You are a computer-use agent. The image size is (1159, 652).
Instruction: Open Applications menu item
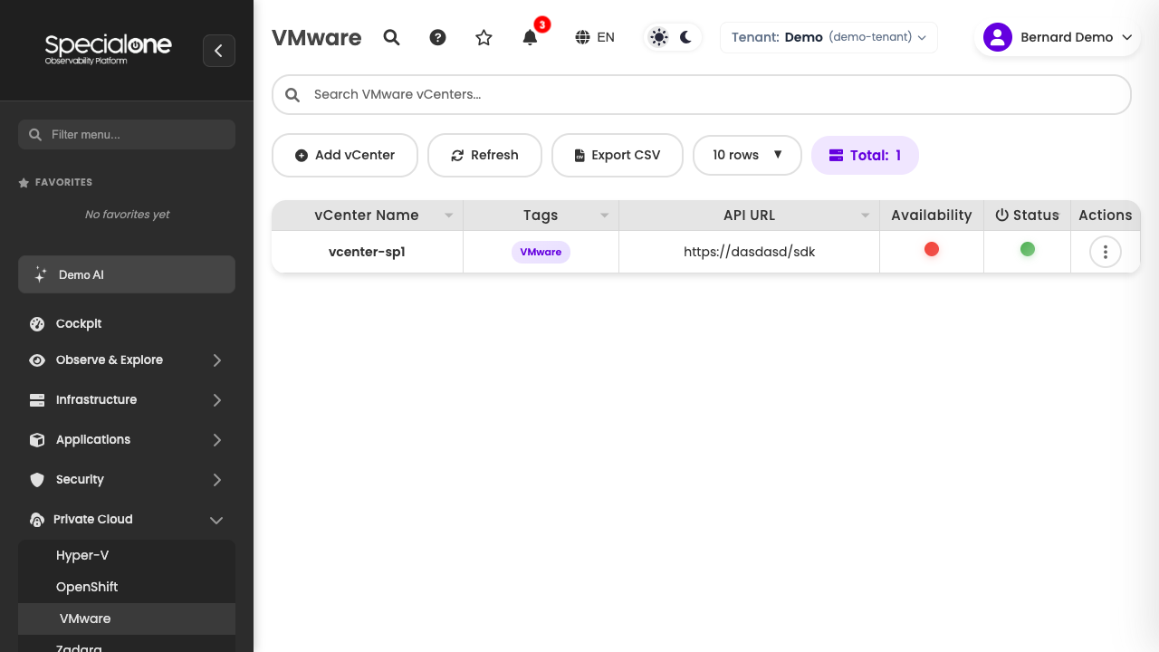pyautogui.click(x=127, y=439)
